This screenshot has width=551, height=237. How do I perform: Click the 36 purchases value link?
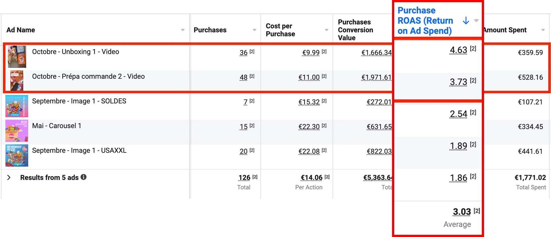click(243, 53)
